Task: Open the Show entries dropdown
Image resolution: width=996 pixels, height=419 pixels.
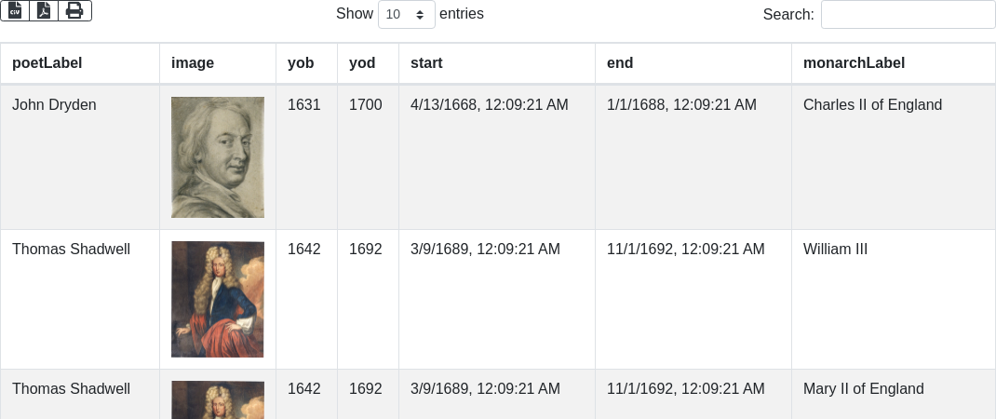Action: [407, 14]
